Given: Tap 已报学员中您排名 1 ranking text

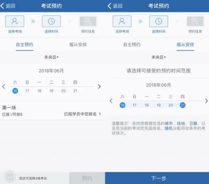Looking at the screenshot, I should [82, 114].
